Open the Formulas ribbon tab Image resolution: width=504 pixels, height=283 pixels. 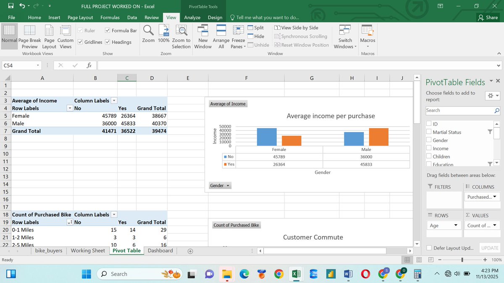tap(110, 17)
